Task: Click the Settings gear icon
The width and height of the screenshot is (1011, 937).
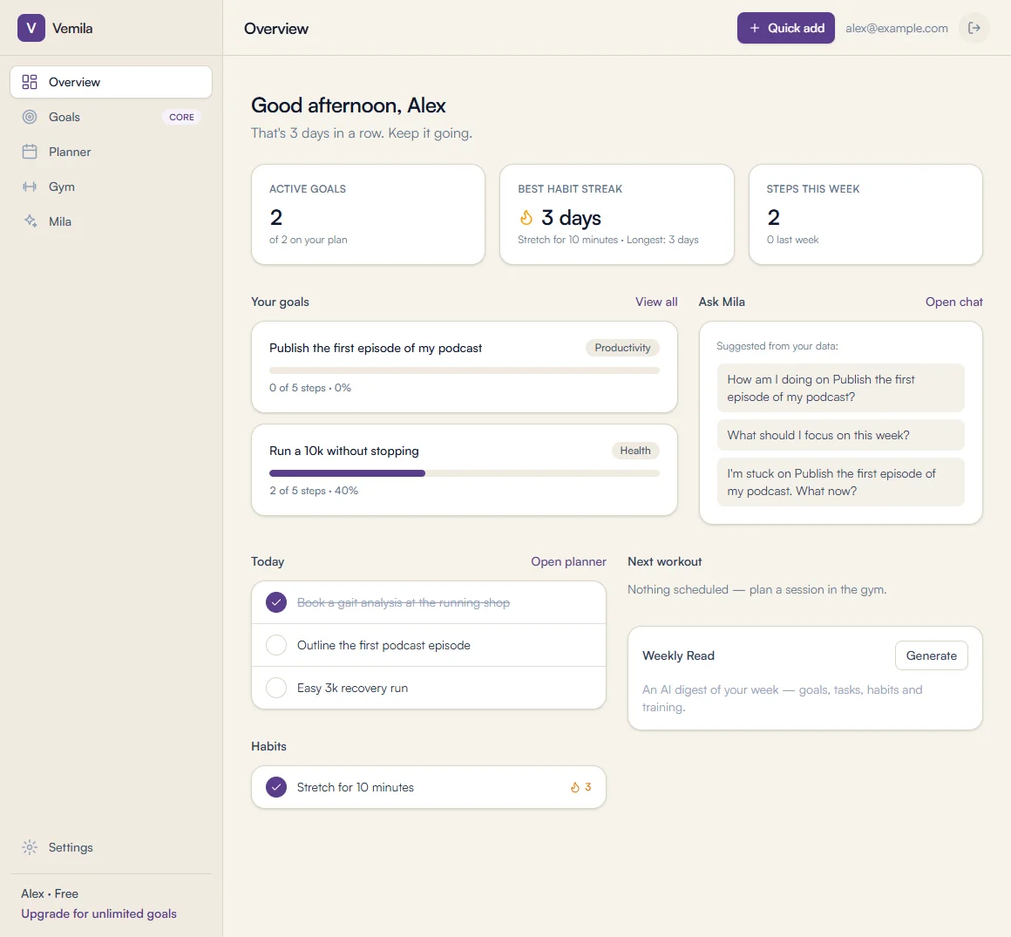Action: 30,847
